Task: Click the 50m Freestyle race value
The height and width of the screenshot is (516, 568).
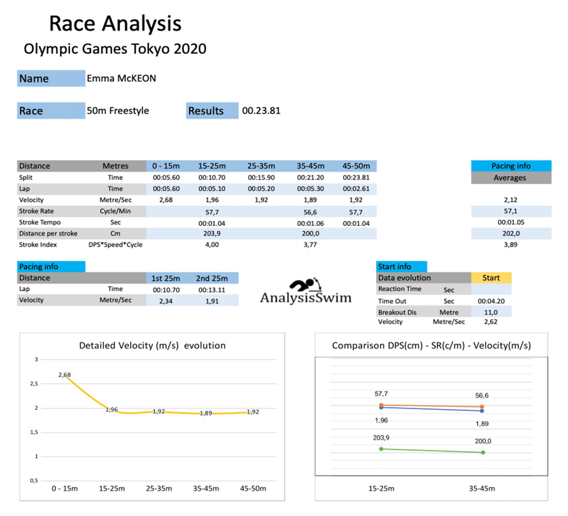Action: coord(118,111)
